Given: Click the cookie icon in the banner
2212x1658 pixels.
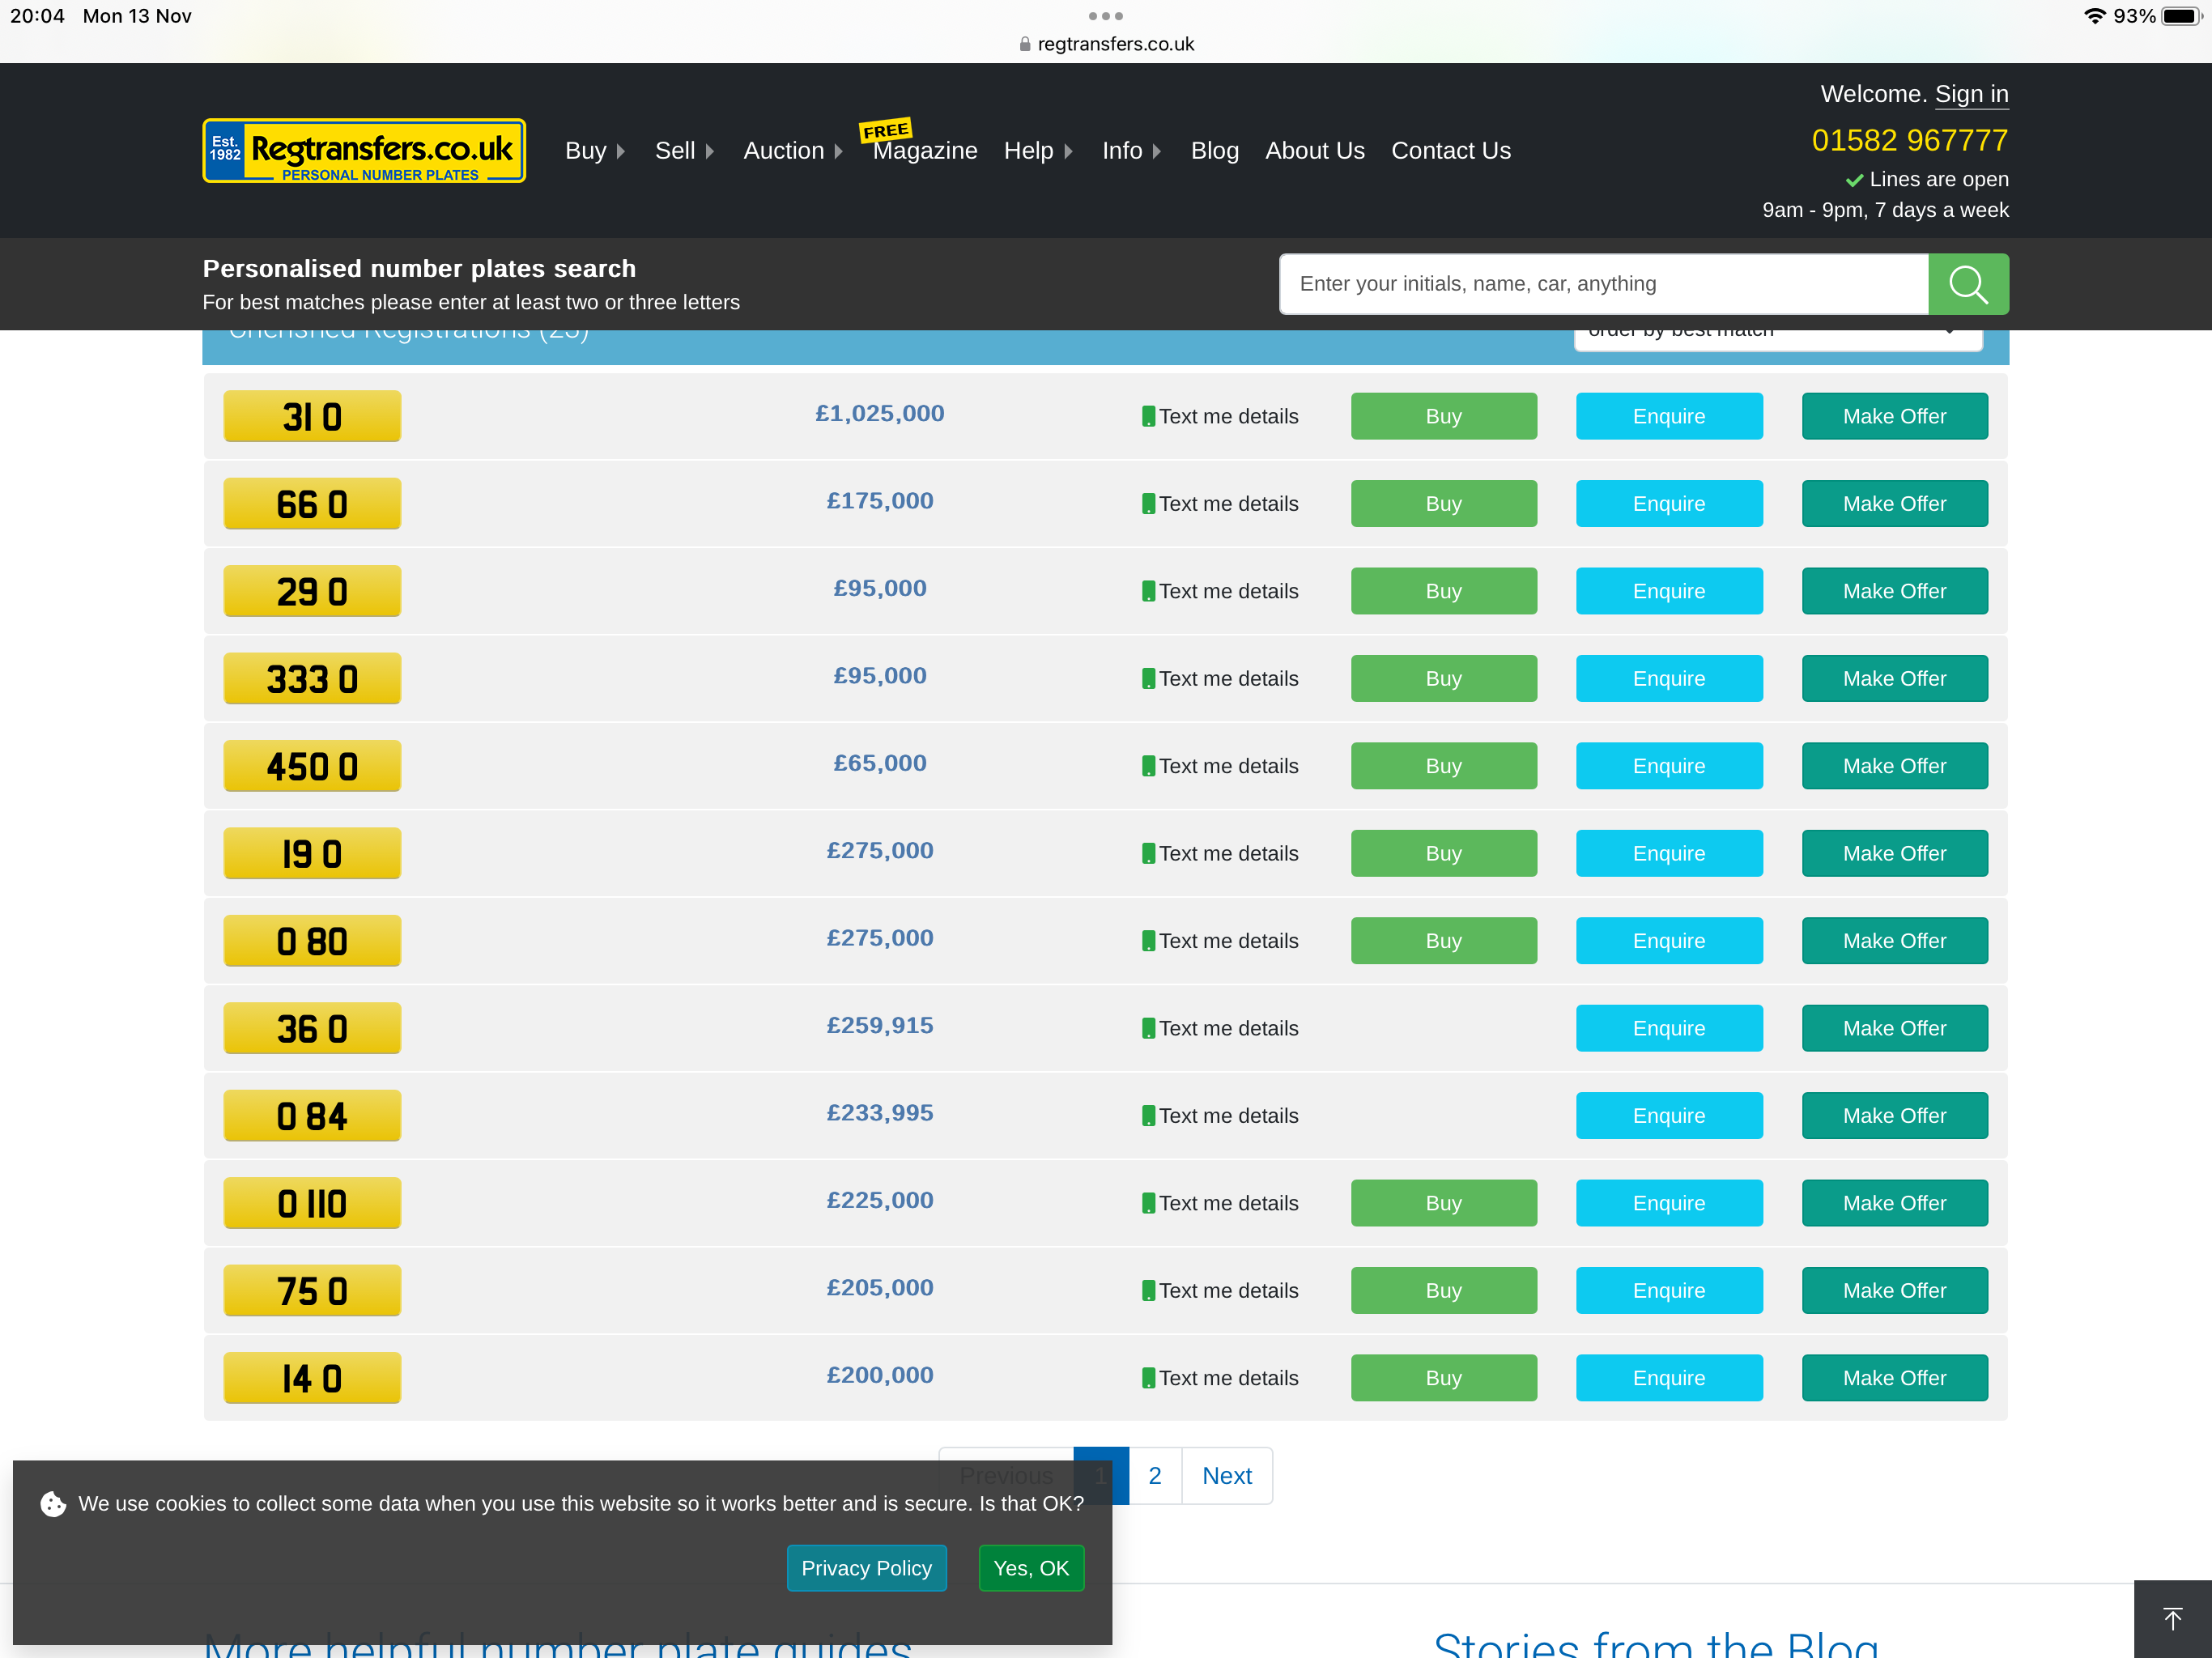Looking at the screenshot, I should coord(53,1503).
